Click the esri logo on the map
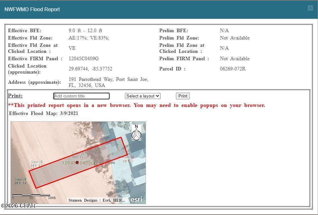Image resolution: width=318 pixels, height=215 pixels. point(136,199)
